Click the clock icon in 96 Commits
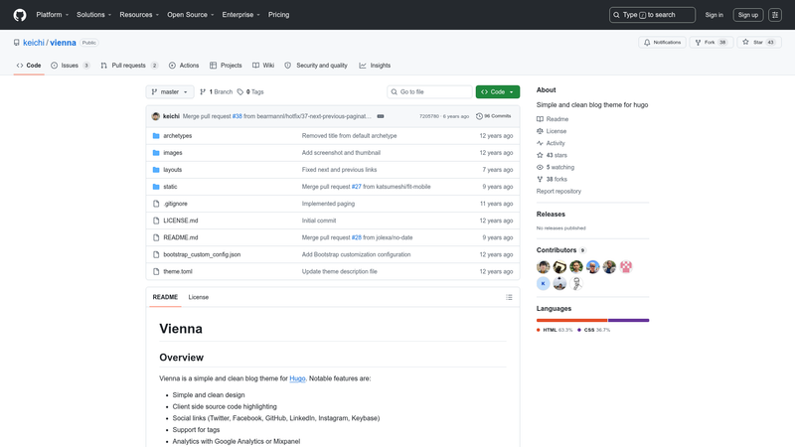This screenshot has width=795, height=447. (x=479, y=116)
